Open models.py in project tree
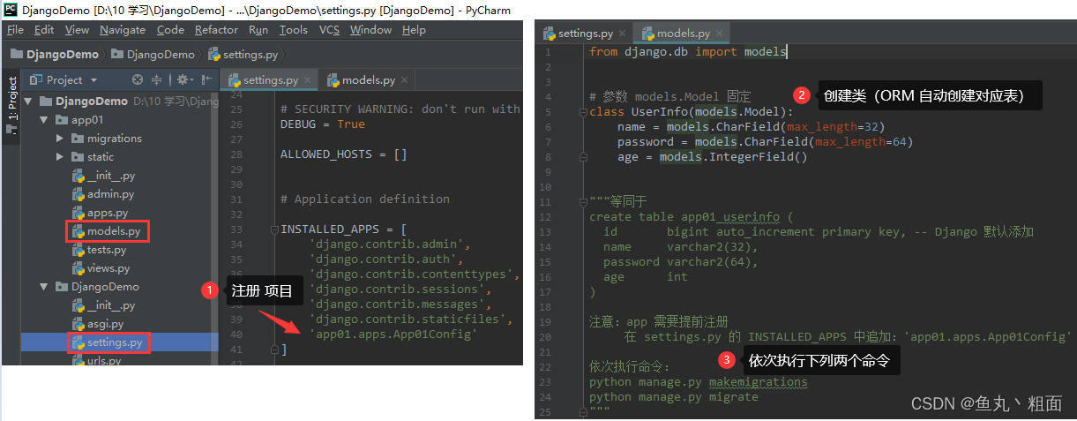This screenshot has height=421, width=1077. 107,231
